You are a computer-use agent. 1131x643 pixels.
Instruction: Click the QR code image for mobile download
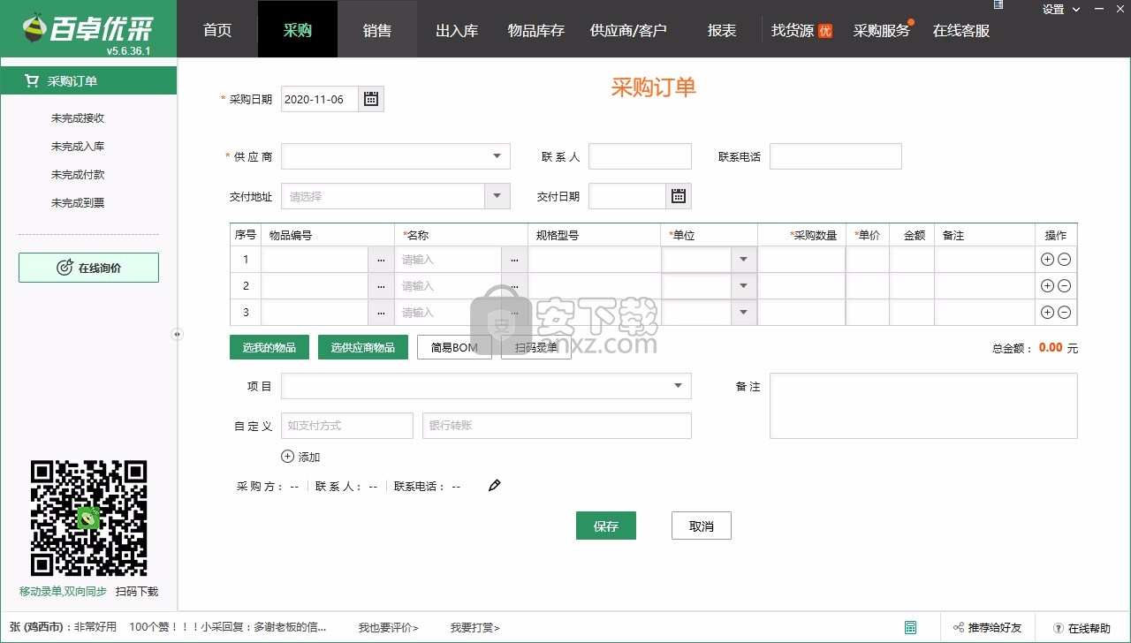(x=88, y=518)
